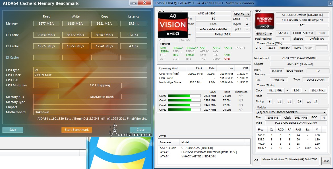Click the GPU clock value 282.4

tap(272, 48)
